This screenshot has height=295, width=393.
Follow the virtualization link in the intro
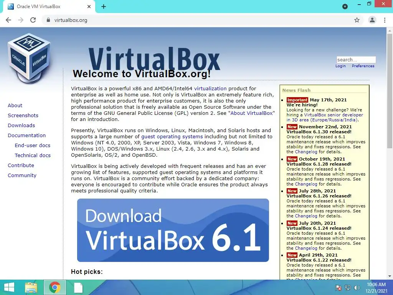click(x=210, y=89)
